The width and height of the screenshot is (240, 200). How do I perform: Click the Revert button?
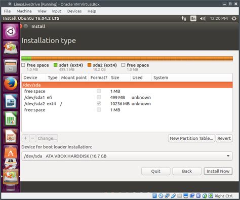224,138
